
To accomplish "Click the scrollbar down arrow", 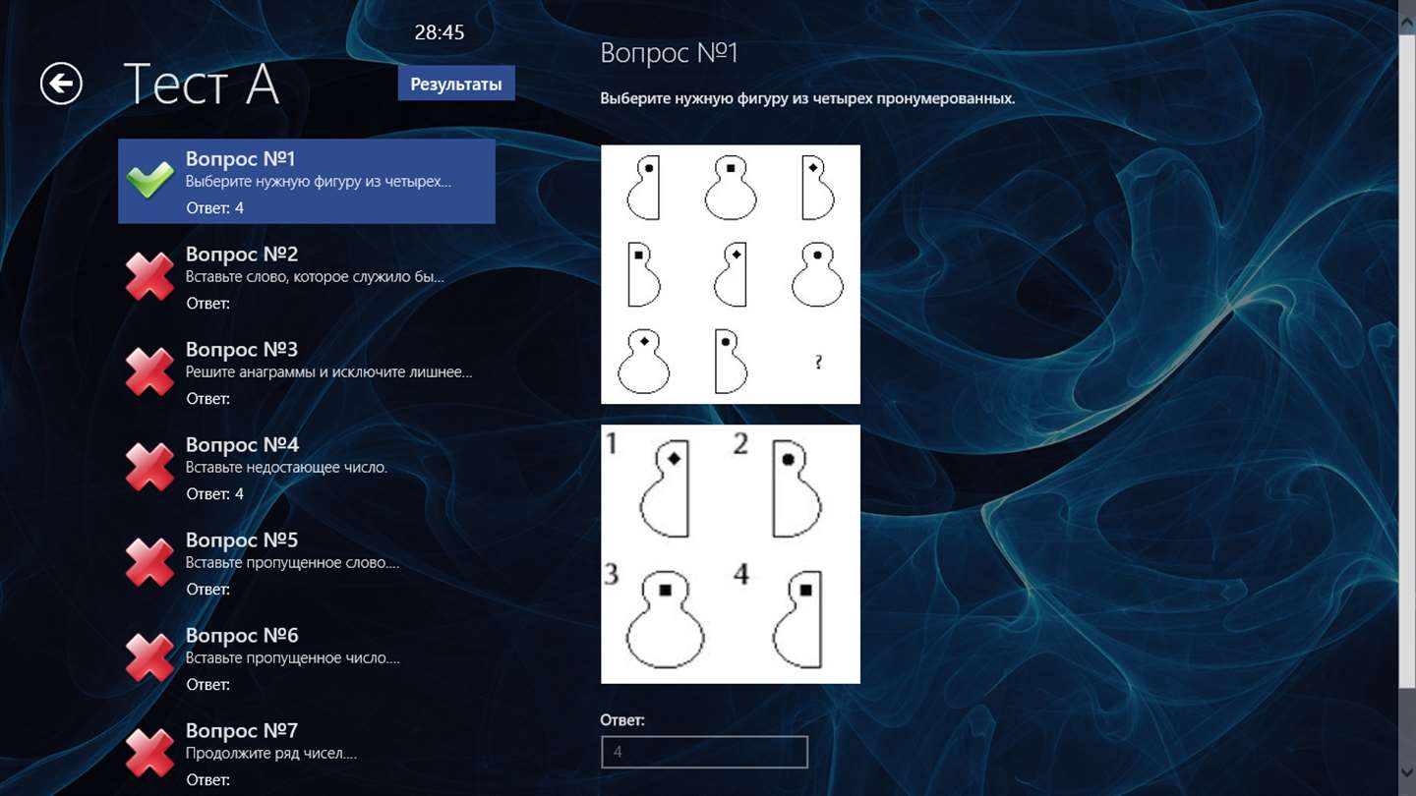I will (1407, 773).
